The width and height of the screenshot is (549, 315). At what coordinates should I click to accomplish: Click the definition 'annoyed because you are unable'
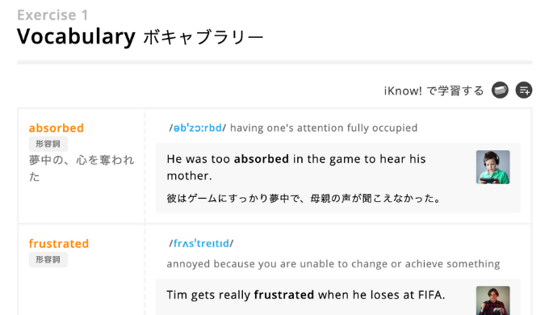(333, 264)
